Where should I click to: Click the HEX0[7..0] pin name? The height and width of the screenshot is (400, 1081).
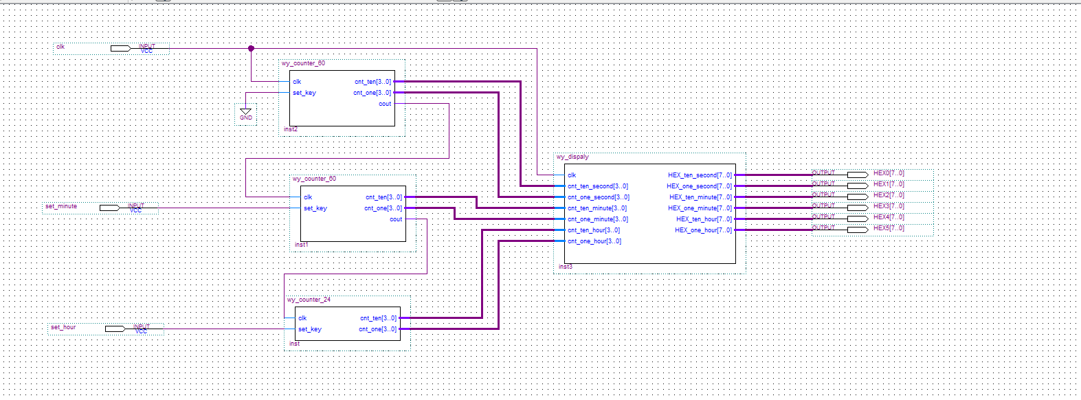(x=889, y=173)
